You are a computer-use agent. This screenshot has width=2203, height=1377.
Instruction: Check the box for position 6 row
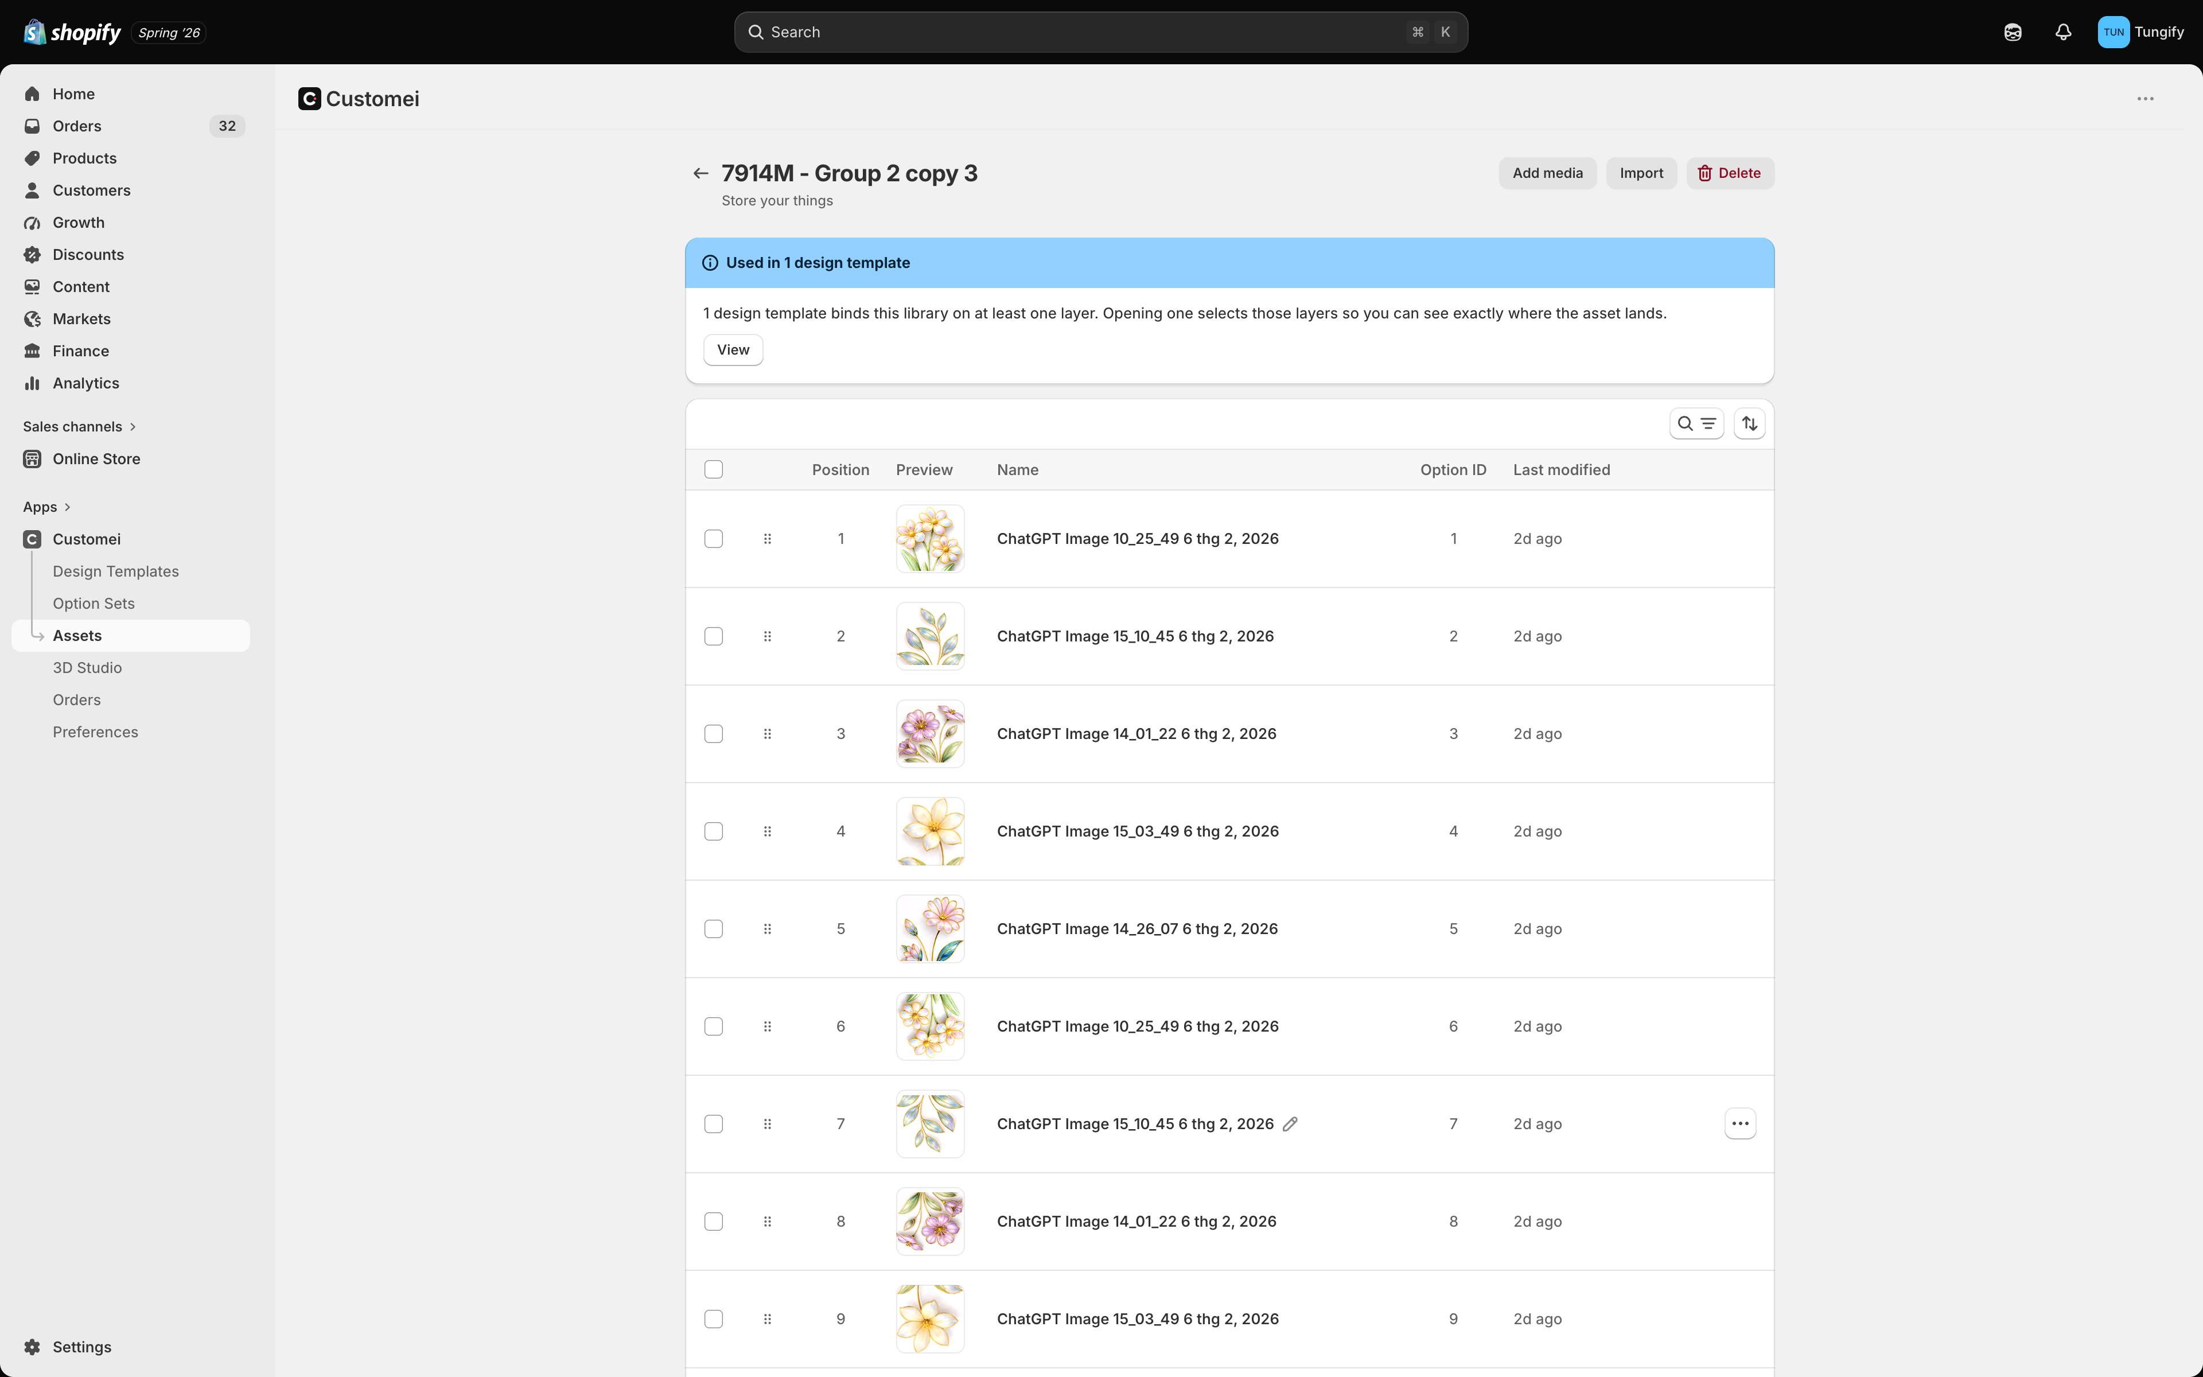click(714, 1026)
